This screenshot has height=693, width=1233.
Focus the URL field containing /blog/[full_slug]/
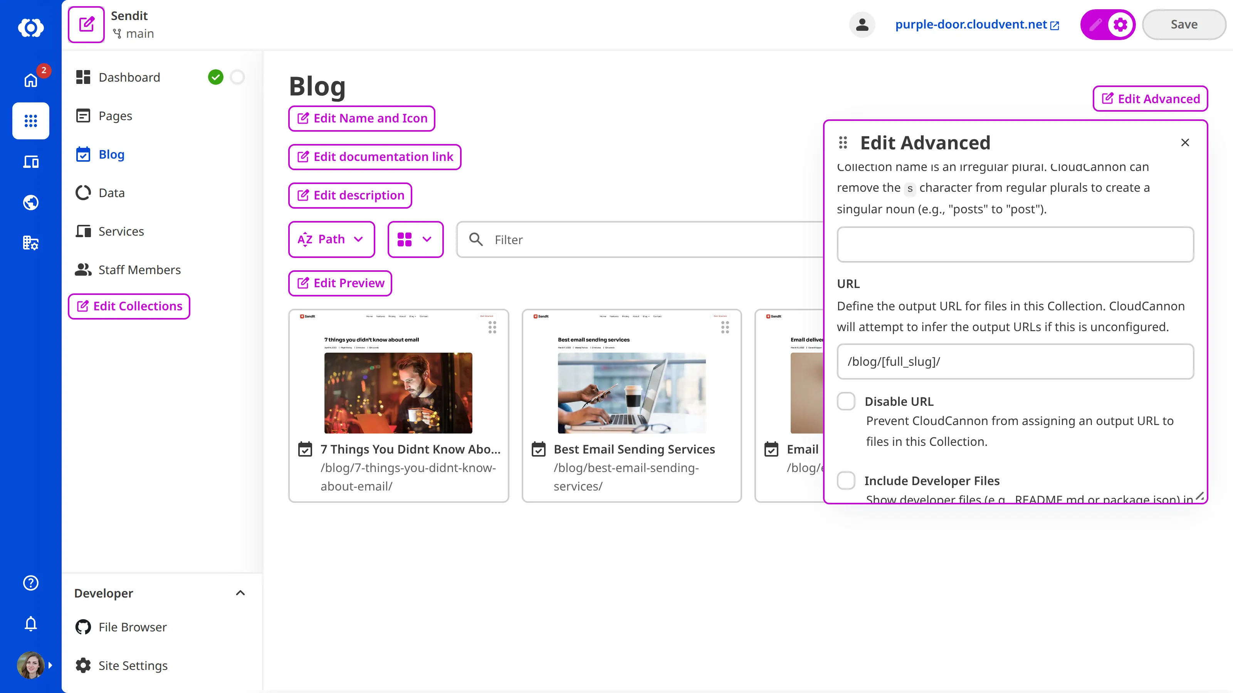[x=1015, y=362]
